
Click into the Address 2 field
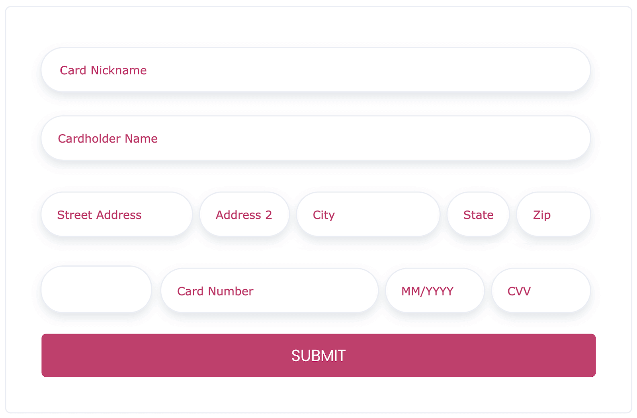[244, 215]
